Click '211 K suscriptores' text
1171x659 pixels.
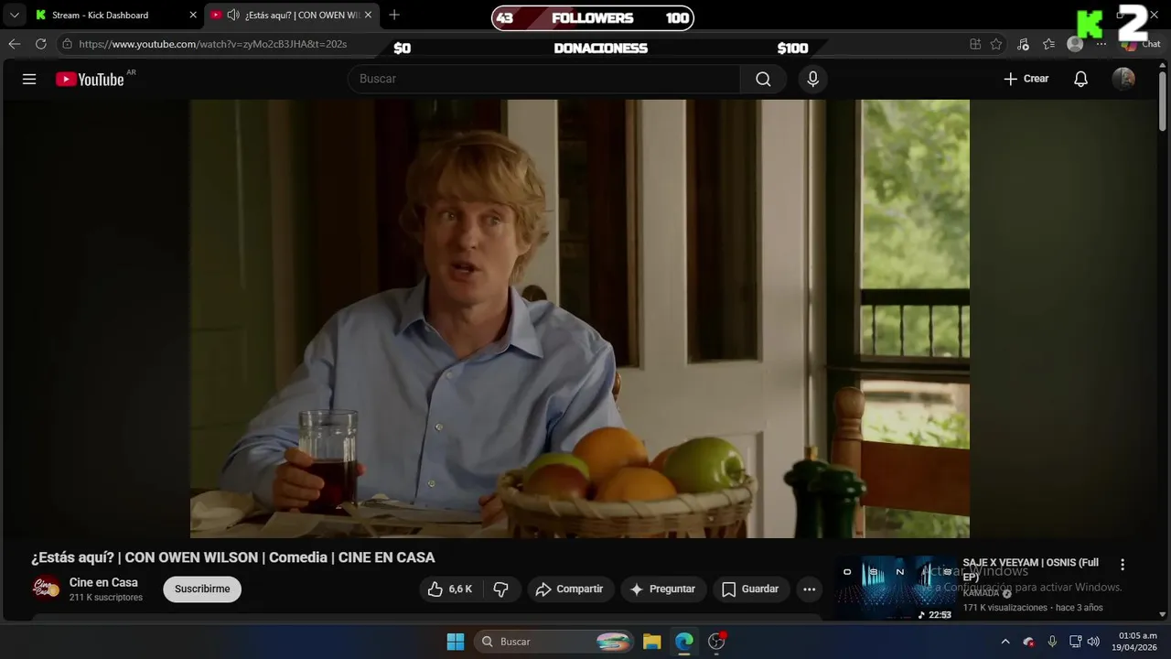coord(106,598)
